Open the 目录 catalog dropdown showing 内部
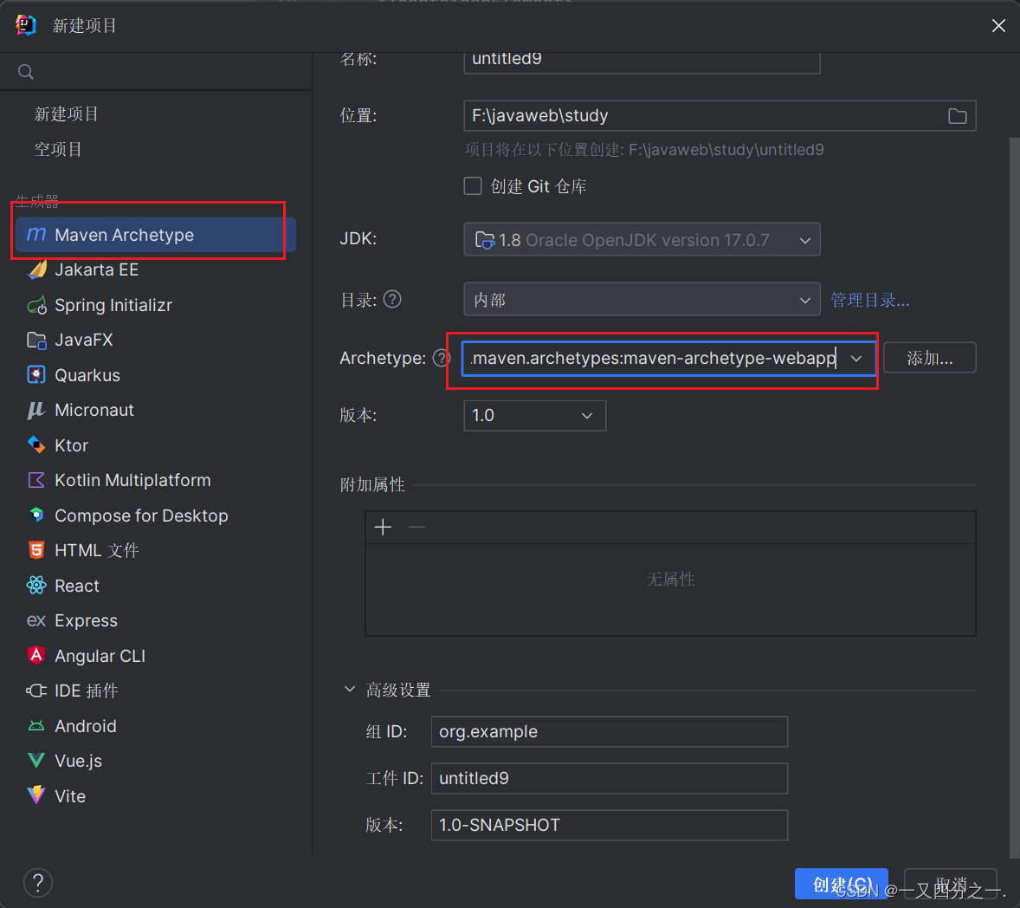This screenshot has height=908, width=1020. 642,300
